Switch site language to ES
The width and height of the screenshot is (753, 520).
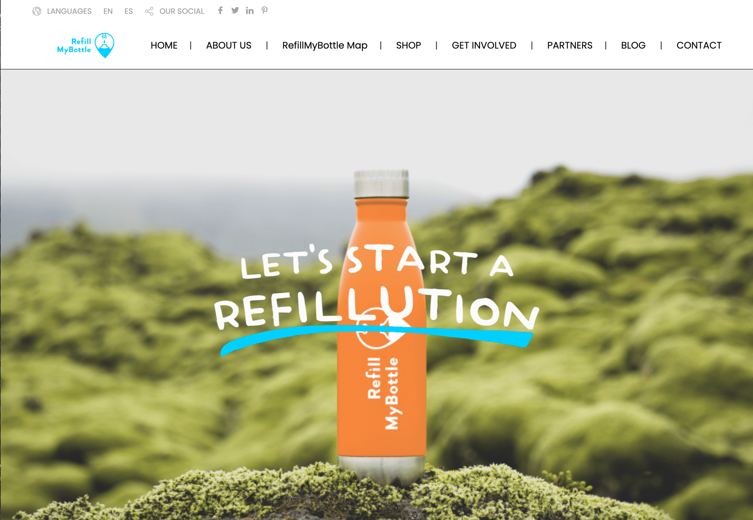point(128,11)
